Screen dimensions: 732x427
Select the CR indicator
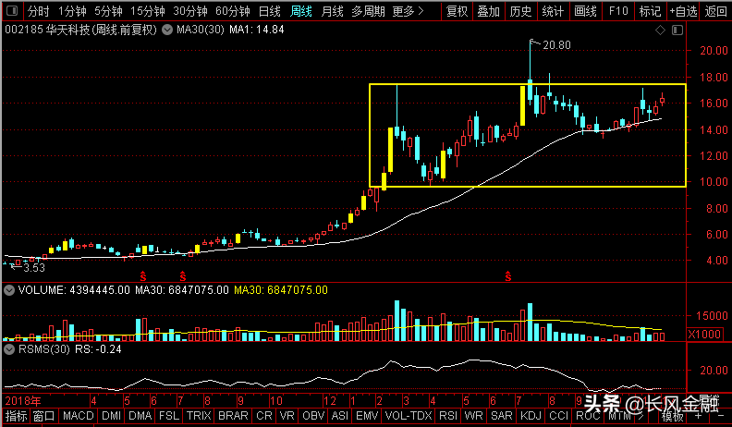coord(263,416)
